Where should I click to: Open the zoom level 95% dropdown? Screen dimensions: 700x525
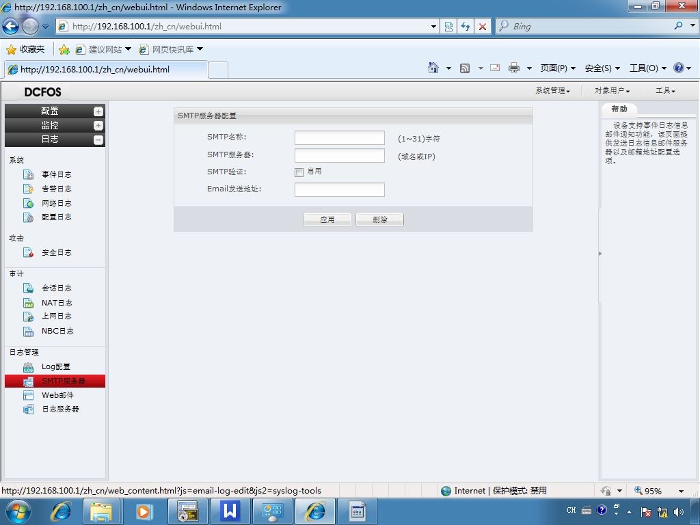682,491
